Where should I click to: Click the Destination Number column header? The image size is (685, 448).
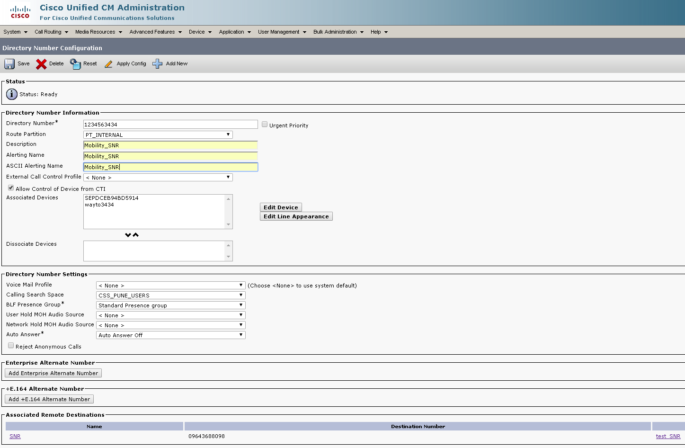pos(418,426)
